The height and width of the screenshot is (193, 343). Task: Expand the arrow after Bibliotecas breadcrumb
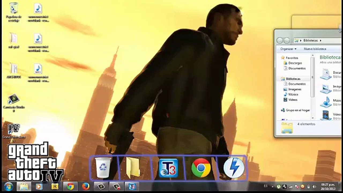tap(320, 40)
